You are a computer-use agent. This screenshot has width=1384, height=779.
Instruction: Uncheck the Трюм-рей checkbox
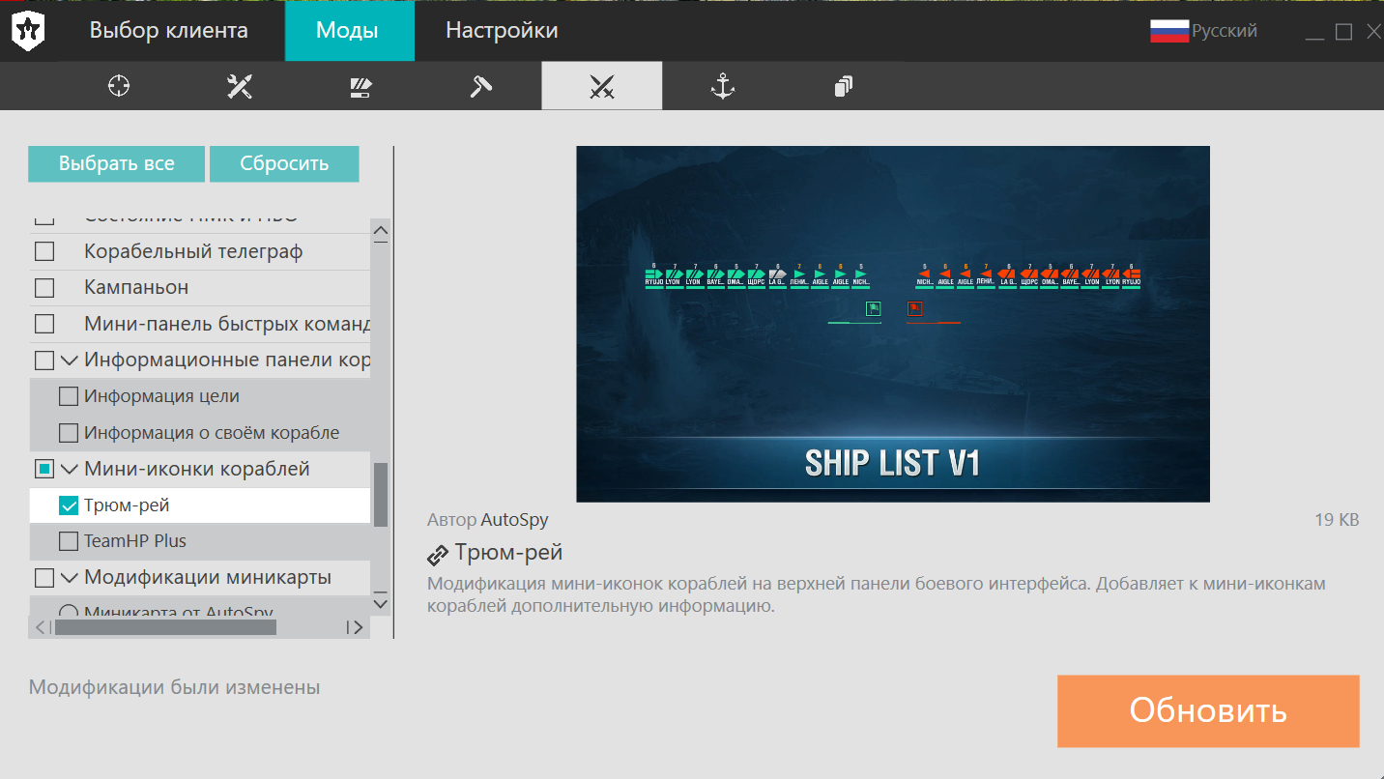pyautogui.click(x=69, y=505)
